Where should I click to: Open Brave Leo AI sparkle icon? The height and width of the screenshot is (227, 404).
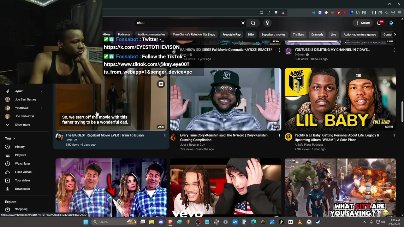[387, 13]
